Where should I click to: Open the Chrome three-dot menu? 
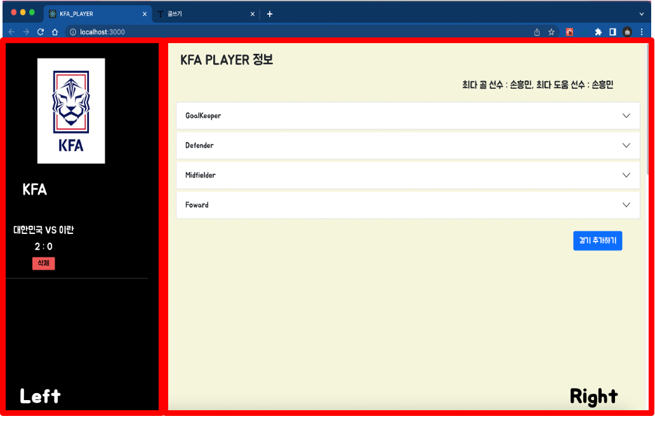point(642,32)
